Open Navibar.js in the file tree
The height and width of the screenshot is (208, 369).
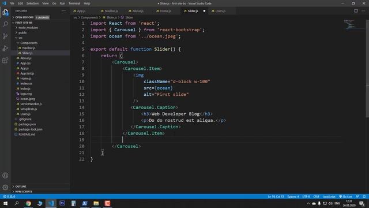point(29,48)
